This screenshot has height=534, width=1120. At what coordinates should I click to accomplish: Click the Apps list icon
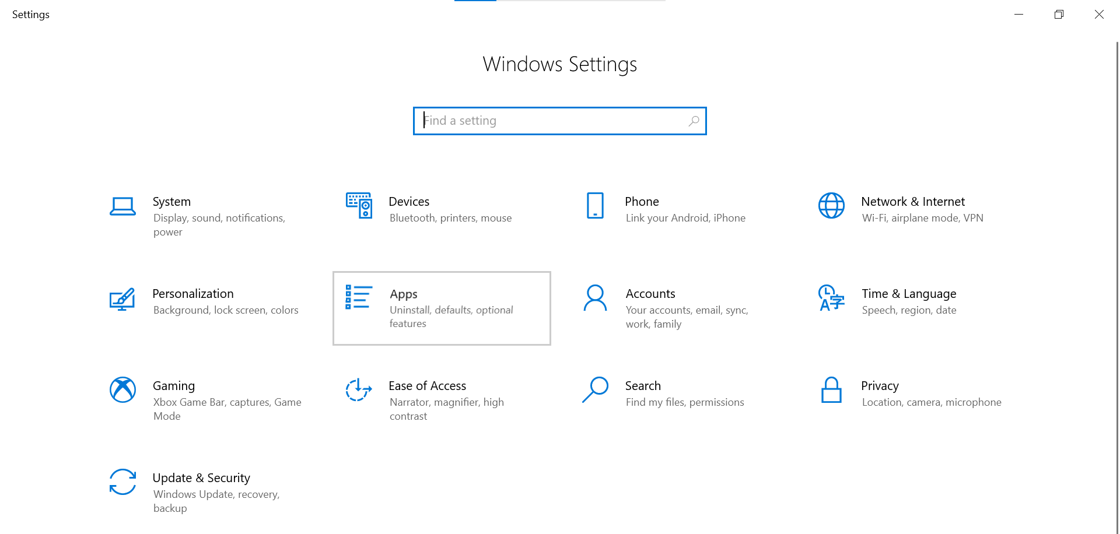[x=359, y=297]
